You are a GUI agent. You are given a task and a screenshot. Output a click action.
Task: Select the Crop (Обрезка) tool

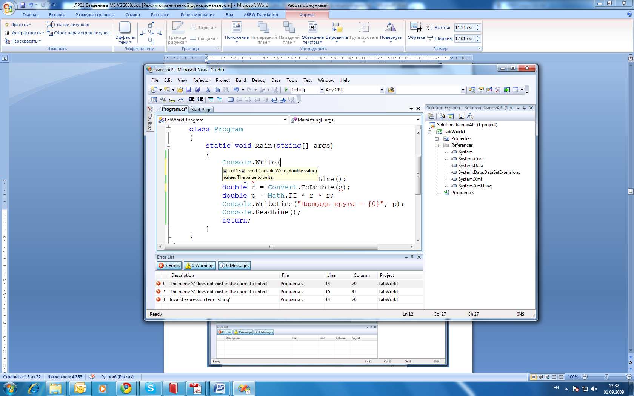pos(416,31)
